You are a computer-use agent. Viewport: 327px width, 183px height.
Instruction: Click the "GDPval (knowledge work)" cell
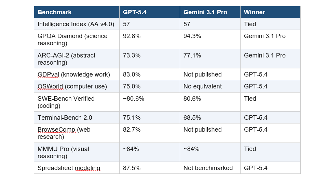coord(74,74)
